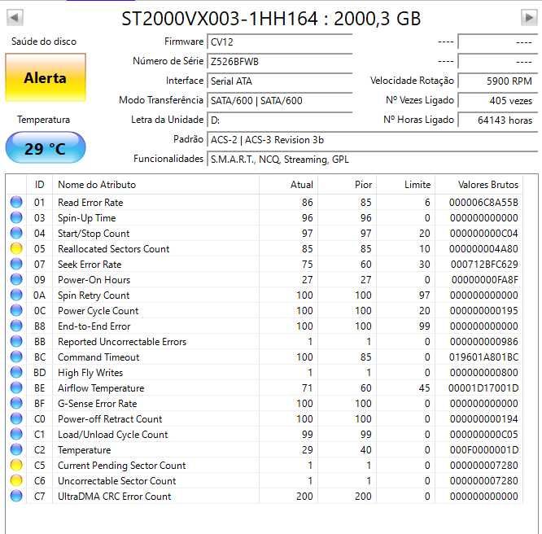Click the Pior column header
Screen dimensions: 542x534
(x=347, y=184)
